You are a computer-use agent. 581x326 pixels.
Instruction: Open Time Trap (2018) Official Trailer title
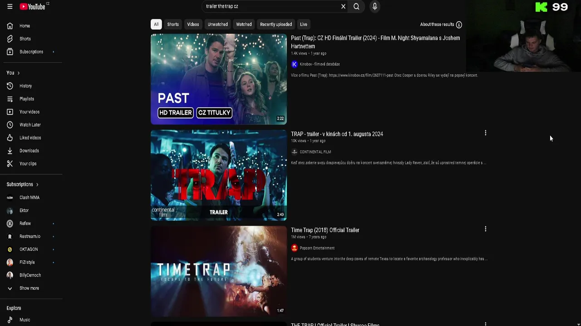point(325,230)
